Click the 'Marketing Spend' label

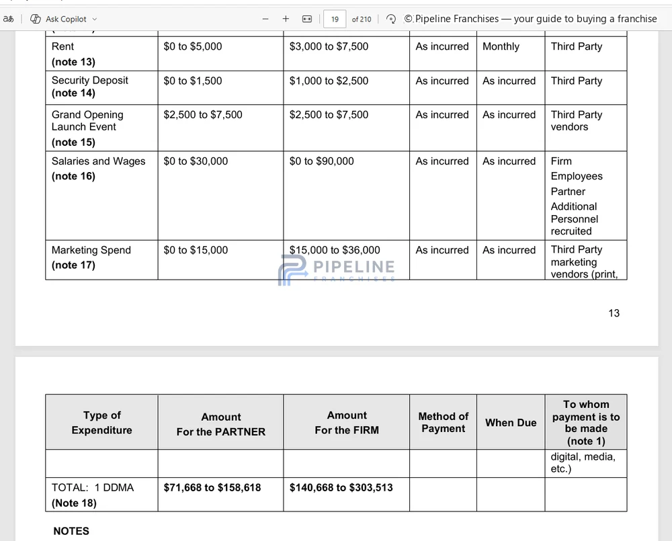pyautogui.click(x=91, y=250)
